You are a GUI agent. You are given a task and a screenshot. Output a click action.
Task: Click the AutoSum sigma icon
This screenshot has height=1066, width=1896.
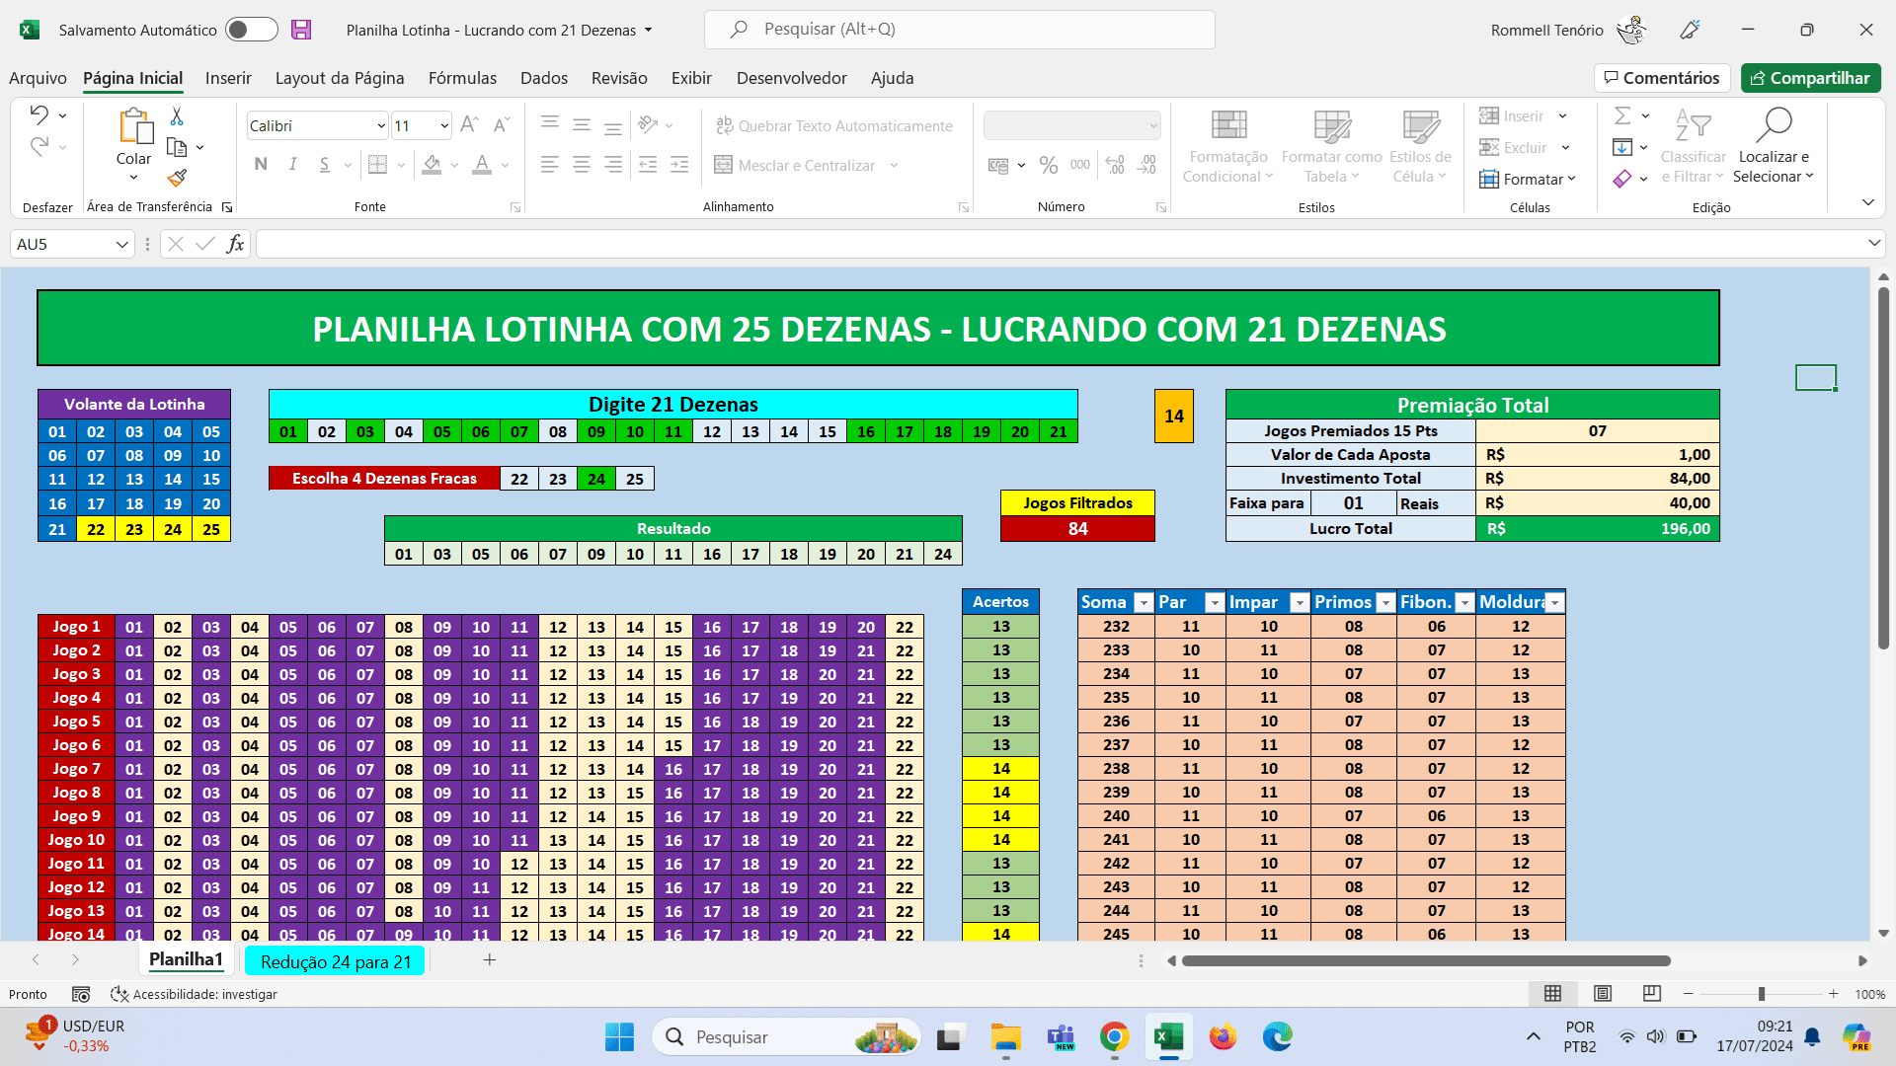tap(1621, 116)
